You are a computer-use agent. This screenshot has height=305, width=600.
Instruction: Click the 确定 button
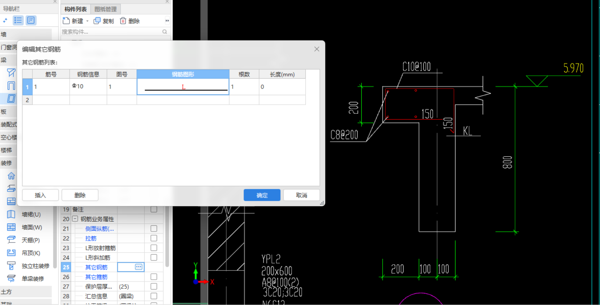[262, 195]
